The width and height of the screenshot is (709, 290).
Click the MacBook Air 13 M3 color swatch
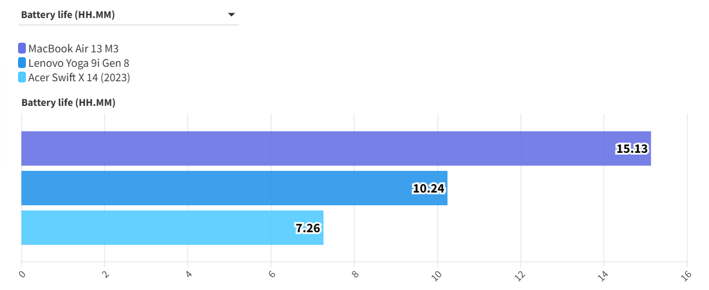[x=22, y=49]
